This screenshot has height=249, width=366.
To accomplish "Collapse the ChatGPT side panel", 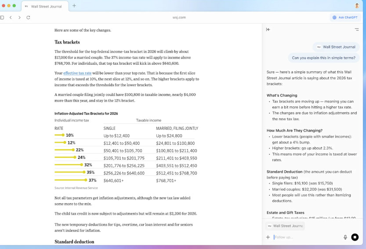I will pyautogui.click(x=268, y=29).
